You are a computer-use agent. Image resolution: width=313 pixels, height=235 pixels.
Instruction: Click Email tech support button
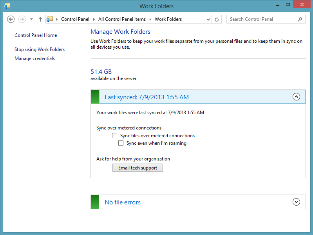click(138, 168)
